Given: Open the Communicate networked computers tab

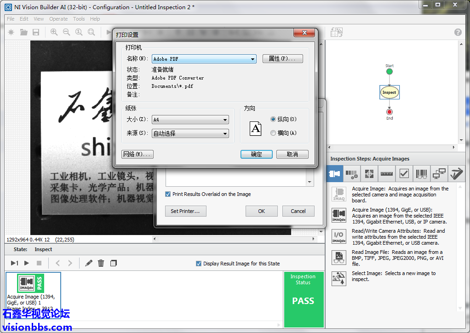Looking at the screenshot, I should click(439, 174).
